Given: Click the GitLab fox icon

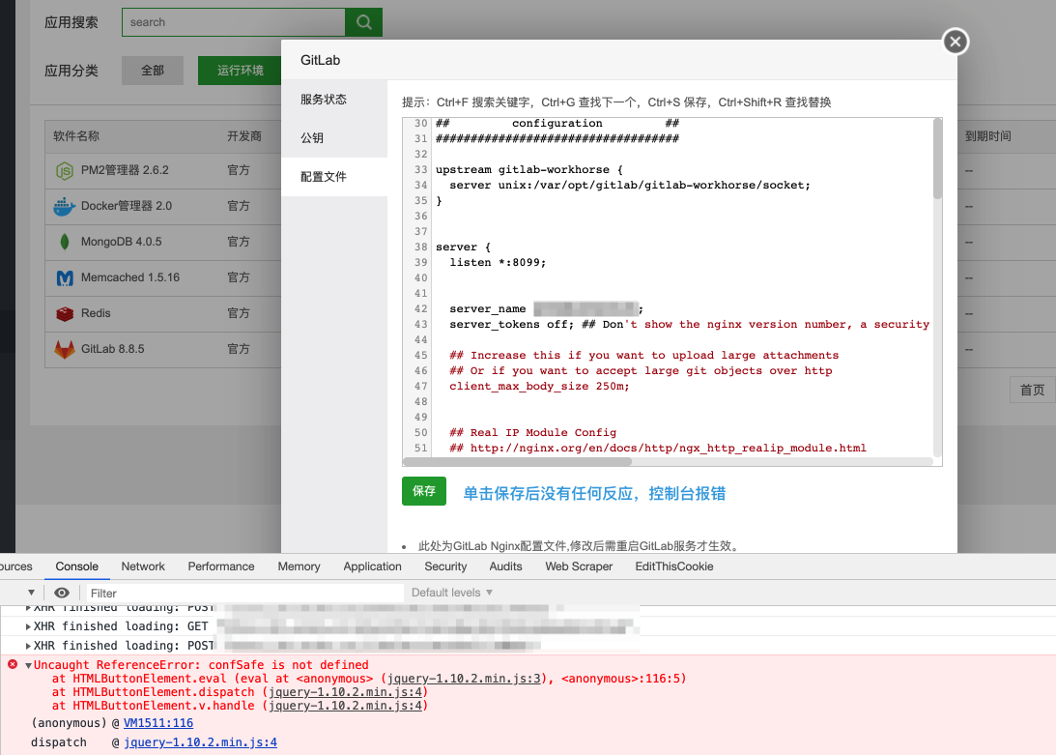Looking at the screenshot, I should coord(65,349).
